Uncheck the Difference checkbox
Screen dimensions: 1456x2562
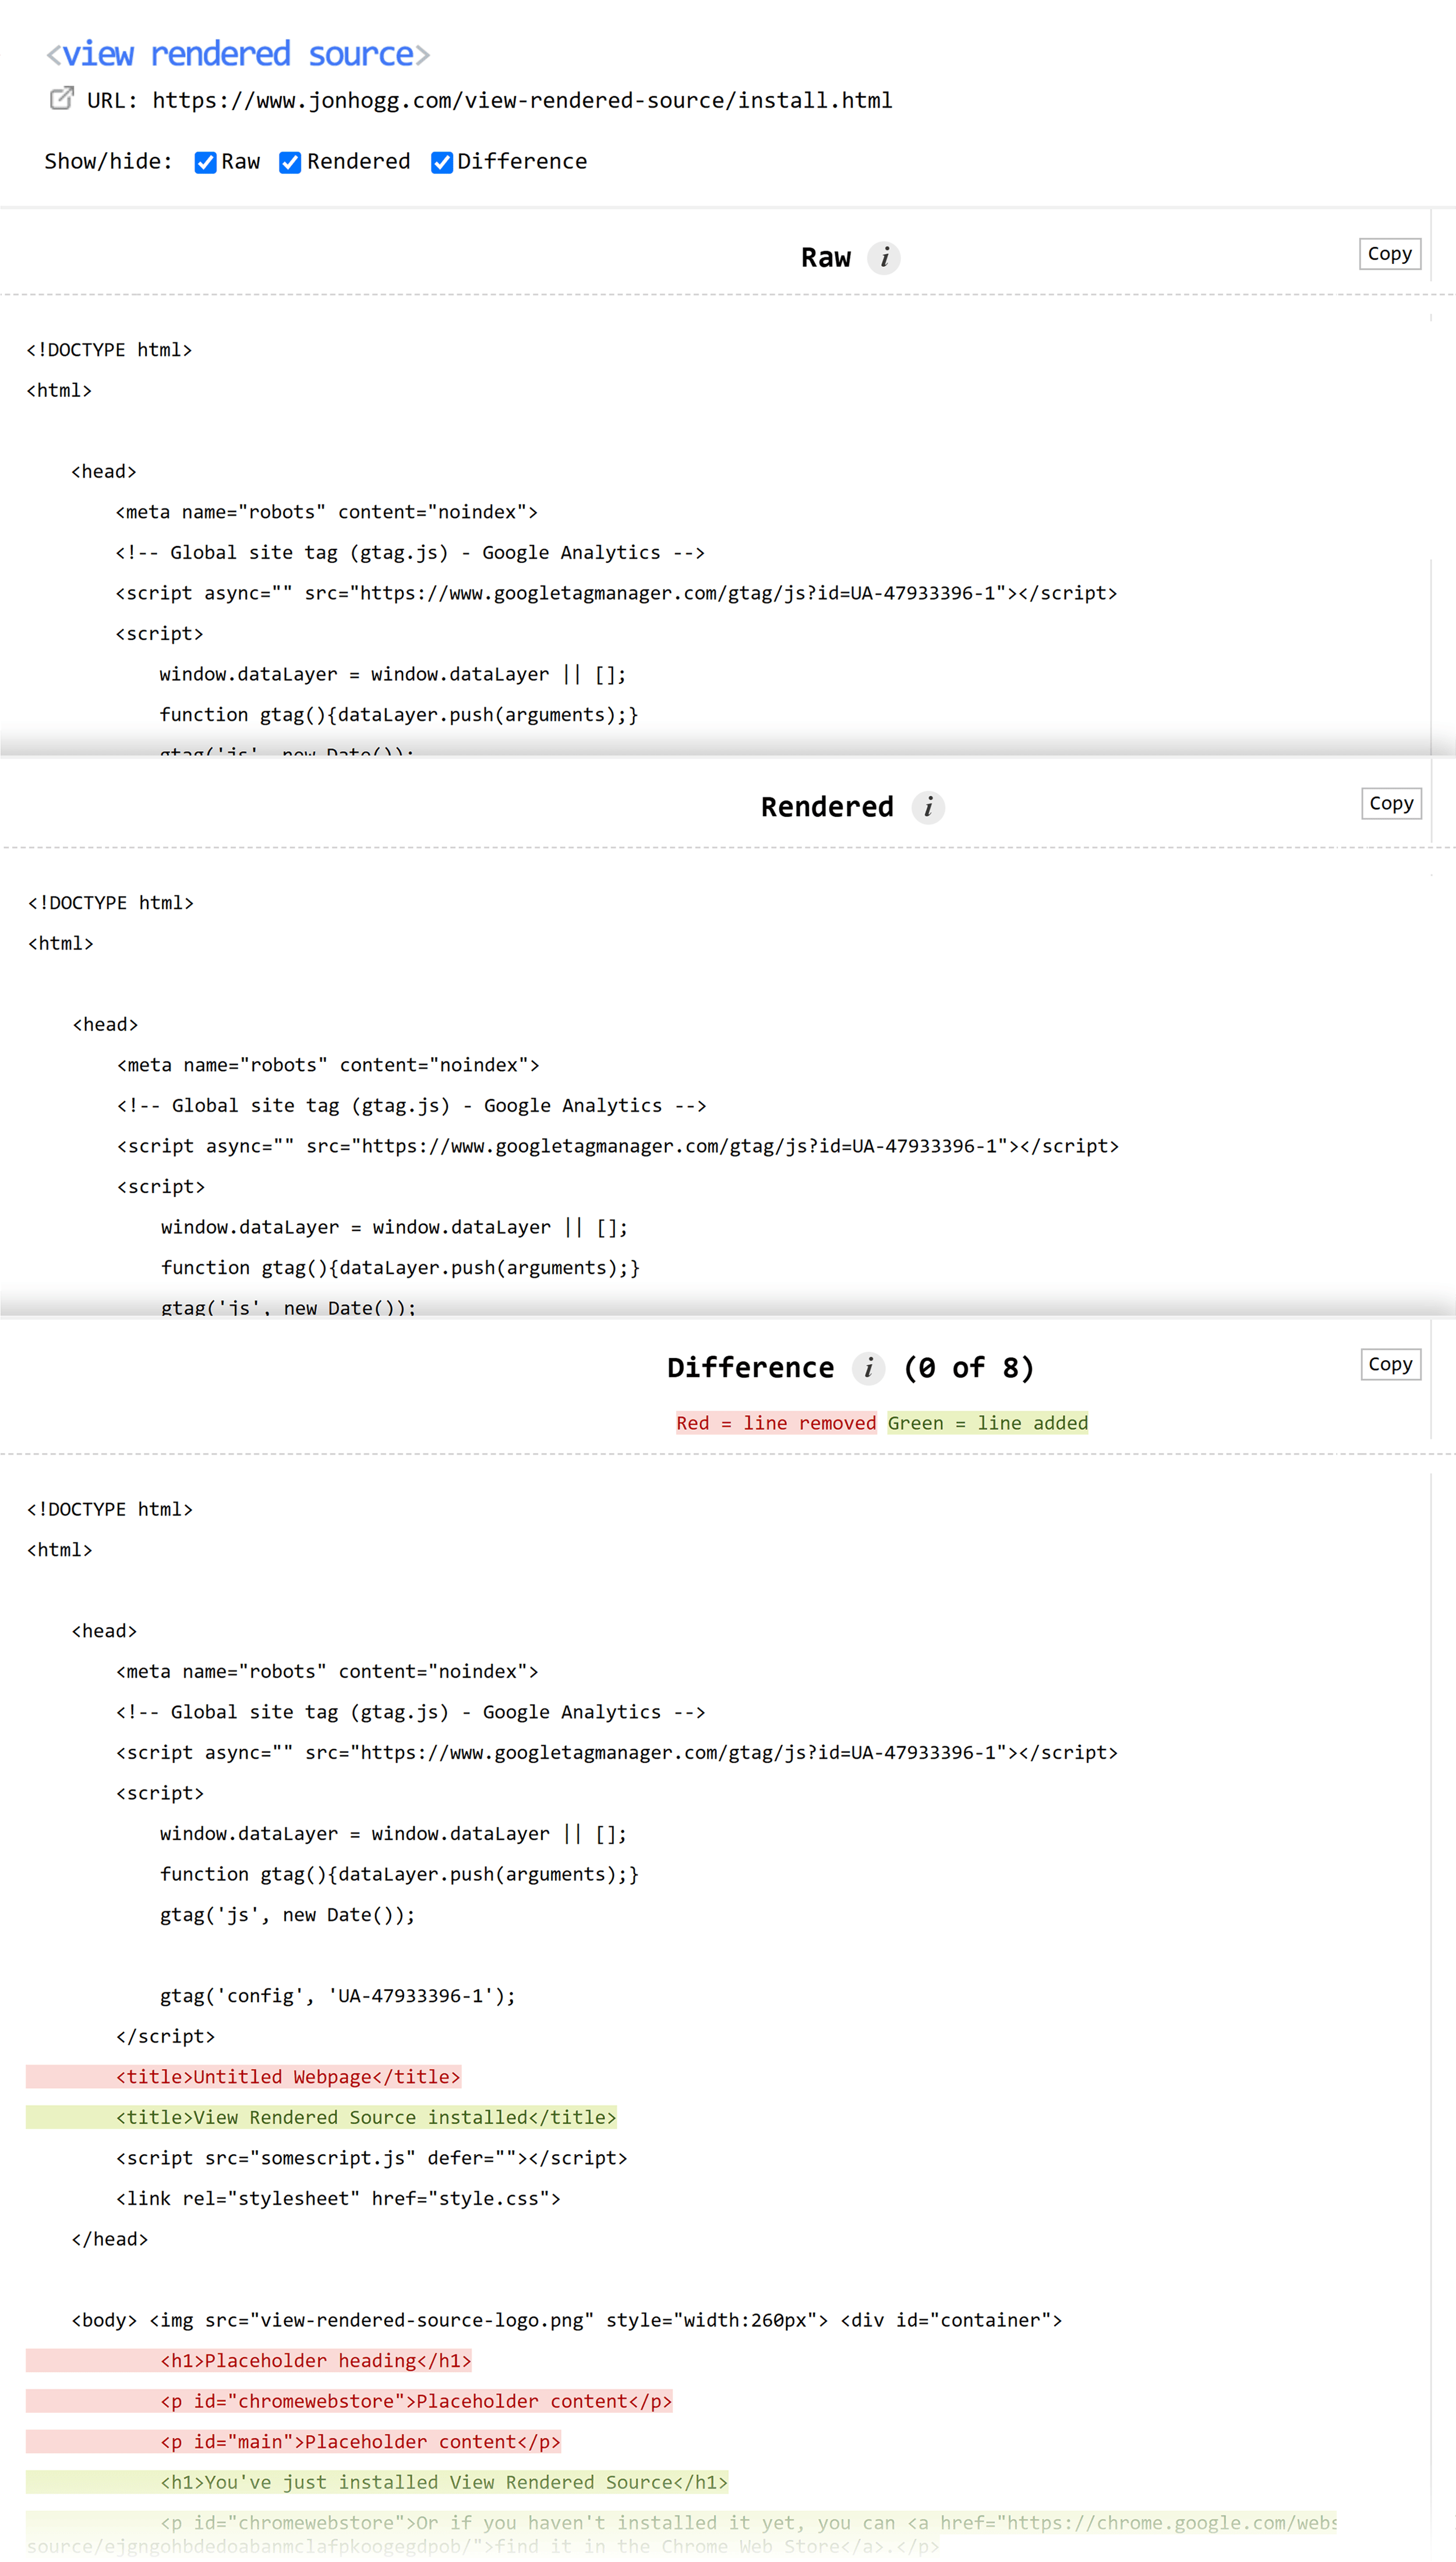pyautogui.click(x=442, y=162)
